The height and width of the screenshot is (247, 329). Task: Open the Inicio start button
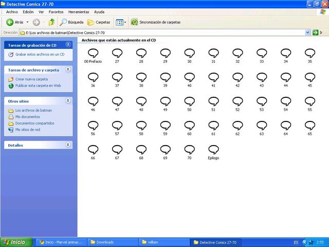pyautogui.click(x=16, y=242)
